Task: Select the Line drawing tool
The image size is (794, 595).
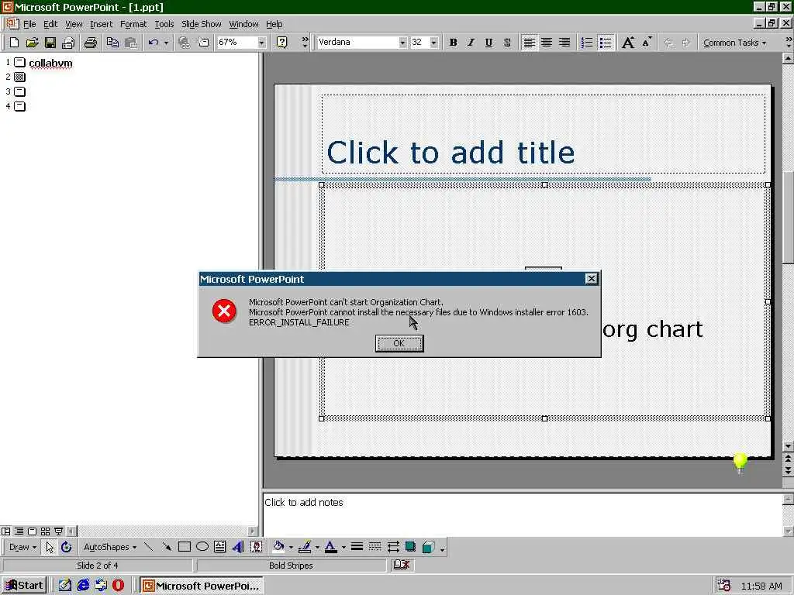Action: point(148,547)
